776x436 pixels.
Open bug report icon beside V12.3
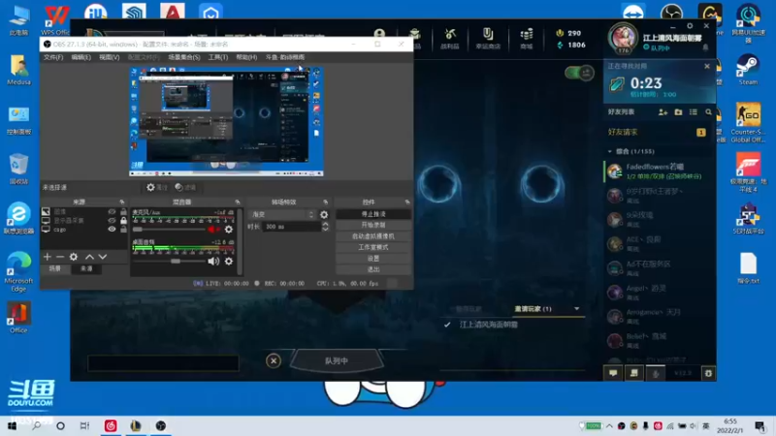click(708, 373)
